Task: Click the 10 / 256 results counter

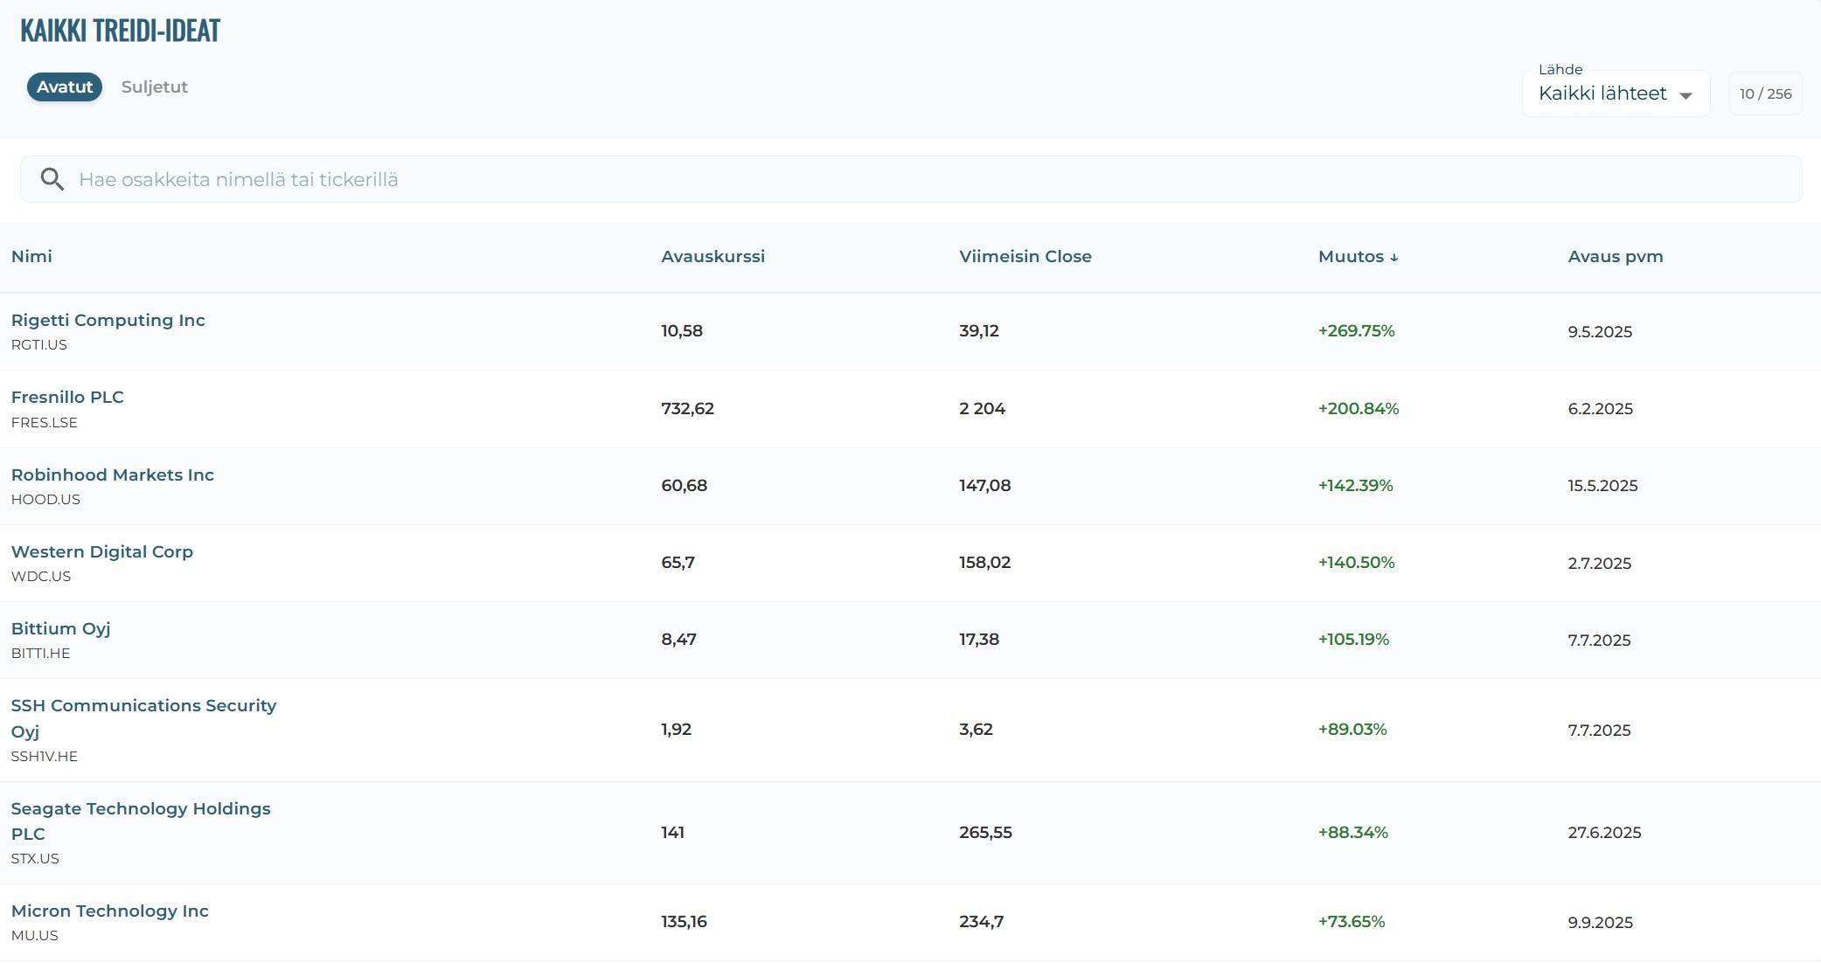Action: tap(1765, 94)
